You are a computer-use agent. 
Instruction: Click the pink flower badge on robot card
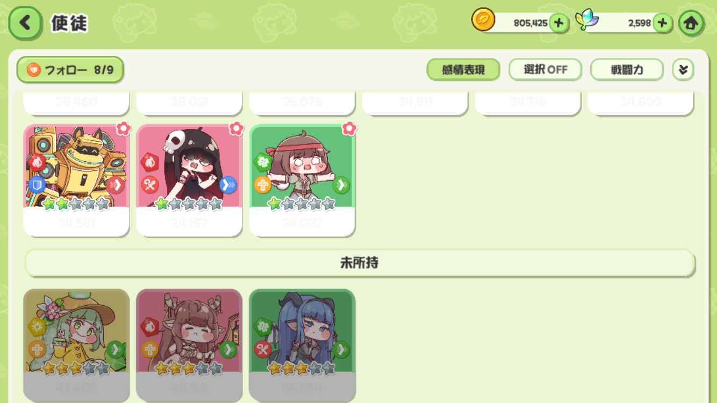(124, 128)
